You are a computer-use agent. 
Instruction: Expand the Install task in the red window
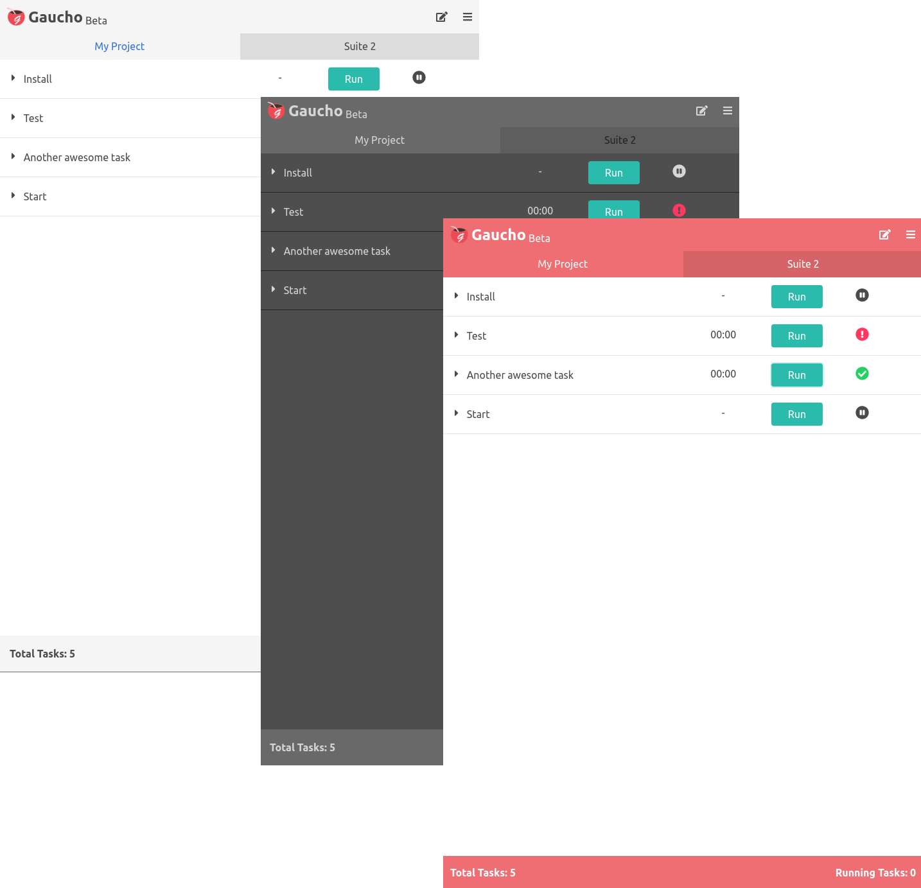pyautogui.click(x=456, y=296)
